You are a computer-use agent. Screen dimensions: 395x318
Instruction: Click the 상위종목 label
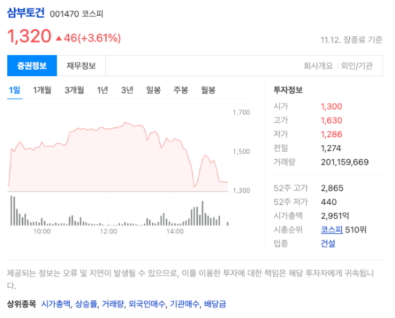pyautogui.click(x=22, y=304)
